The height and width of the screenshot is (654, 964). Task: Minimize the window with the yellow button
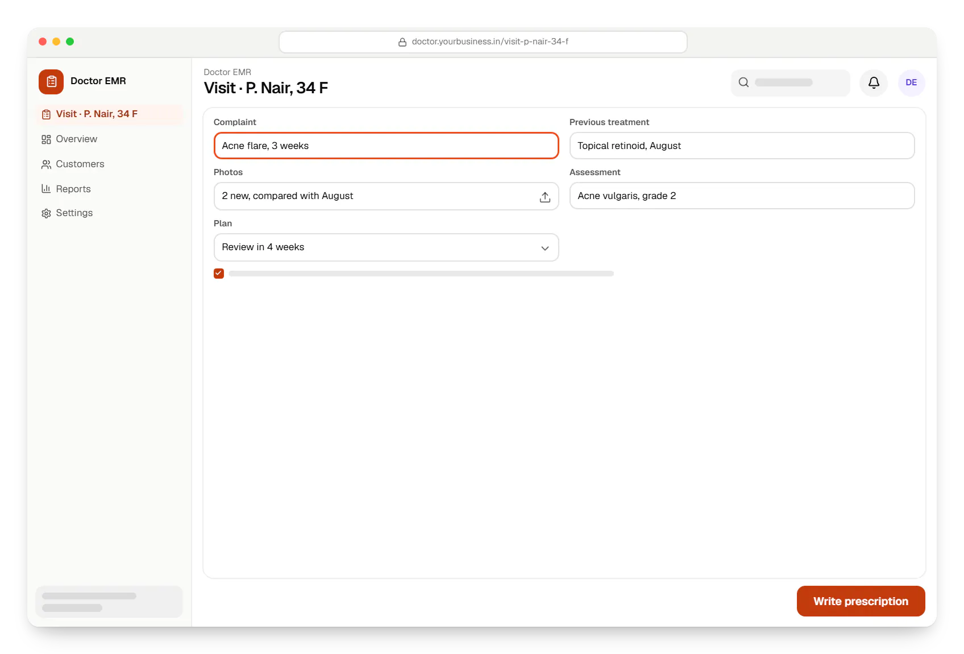(56, 42)
